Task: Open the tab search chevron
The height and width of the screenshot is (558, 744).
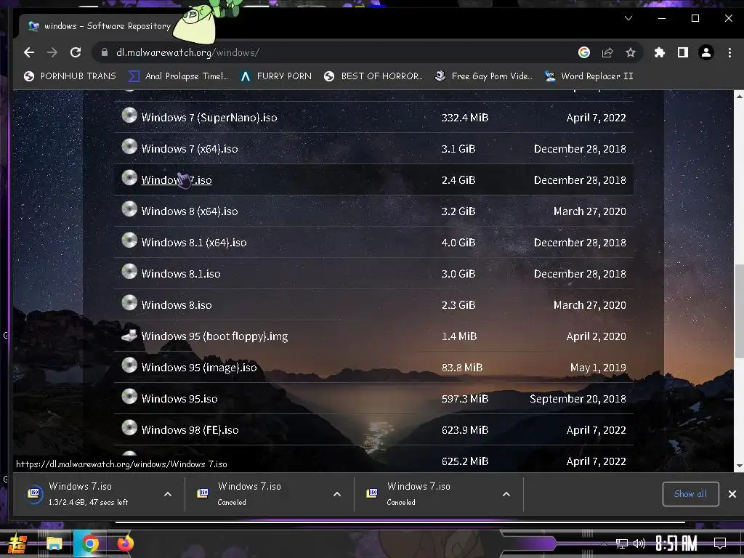Action: pos(628,18)
